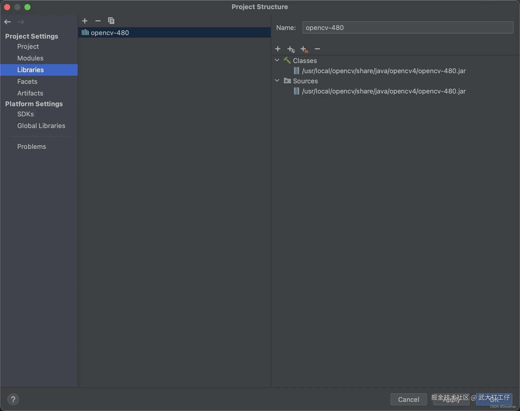Select the opencv-480.jar under Classes
The height and width of the screenshot is (411, 520).
pyautogui.click(x=383, y=71)
